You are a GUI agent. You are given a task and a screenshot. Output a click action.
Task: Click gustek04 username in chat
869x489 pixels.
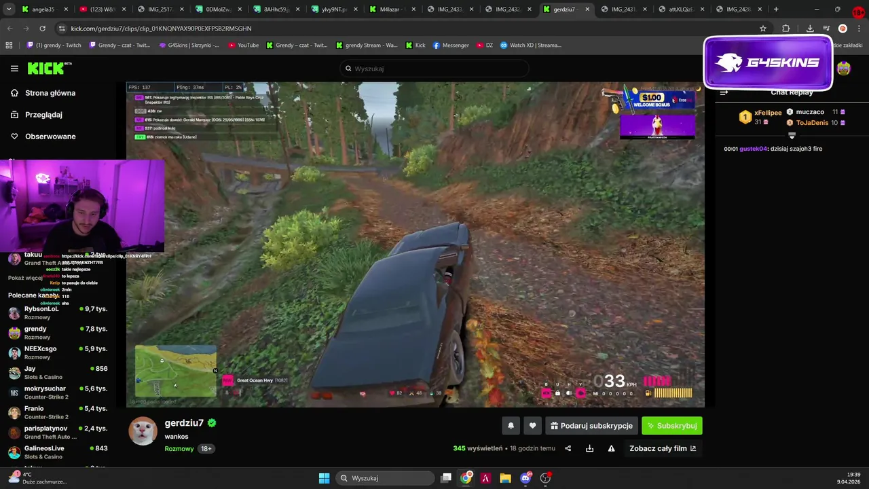(753, 149)
